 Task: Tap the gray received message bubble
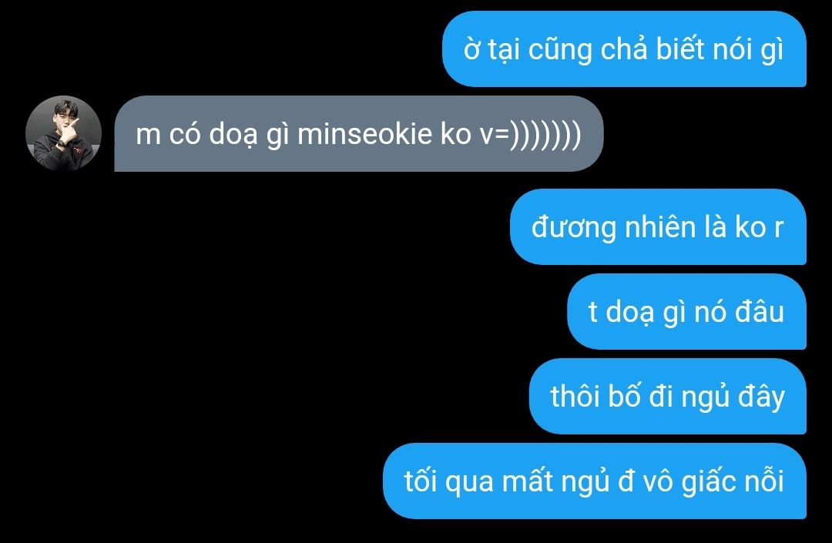[359, 133]
